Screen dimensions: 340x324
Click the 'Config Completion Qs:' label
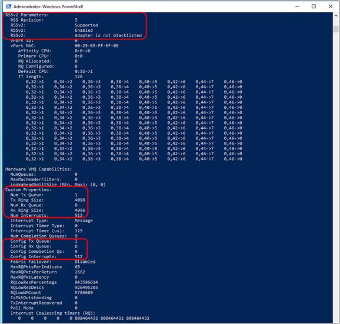coord(37,252)
